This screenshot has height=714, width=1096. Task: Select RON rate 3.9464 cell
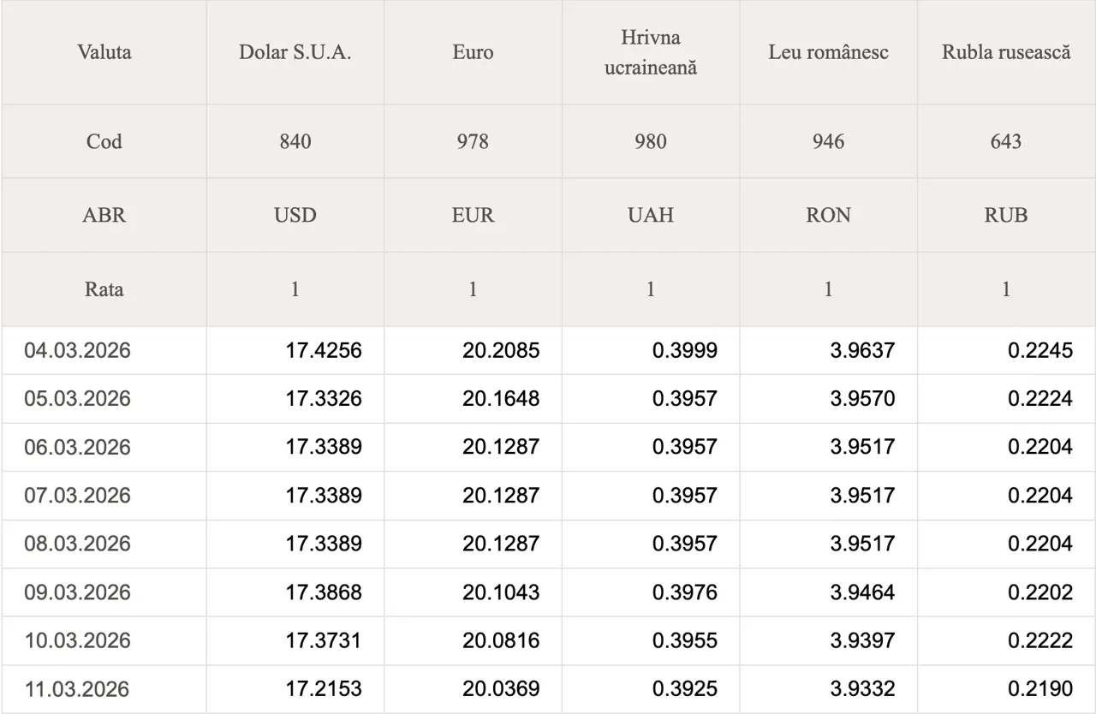pyautogui.click(x=862, y=592)
